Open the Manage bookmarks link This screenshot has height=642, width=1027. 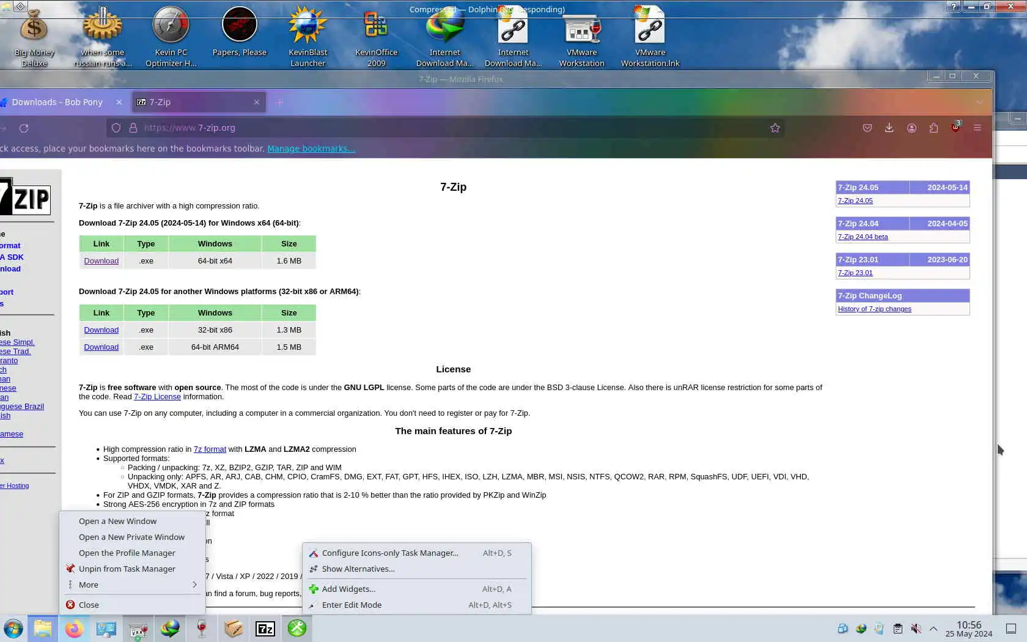[311, 149]
